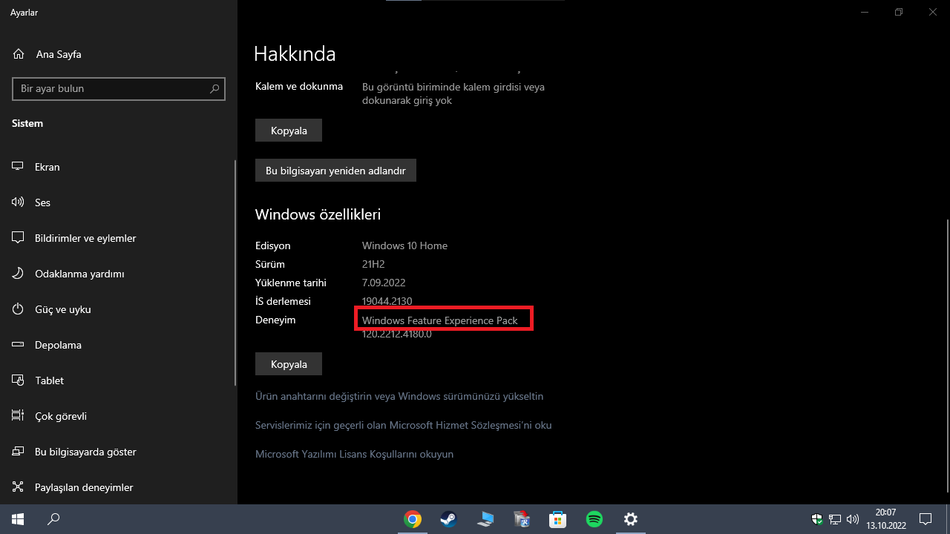Open the network status tray icon
Image resolution: width=950 pixels, height=534 pixels.
pos(835,519)
